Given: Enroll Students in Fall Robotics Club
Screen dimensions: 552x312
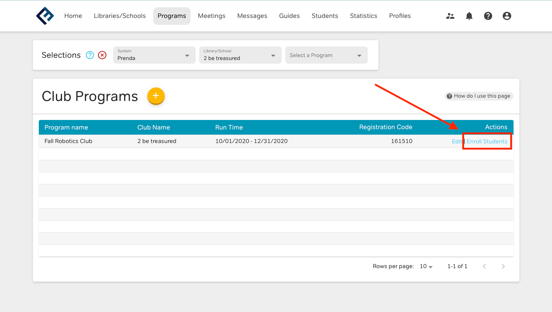Looking at the screenshot, I should 487,142.
